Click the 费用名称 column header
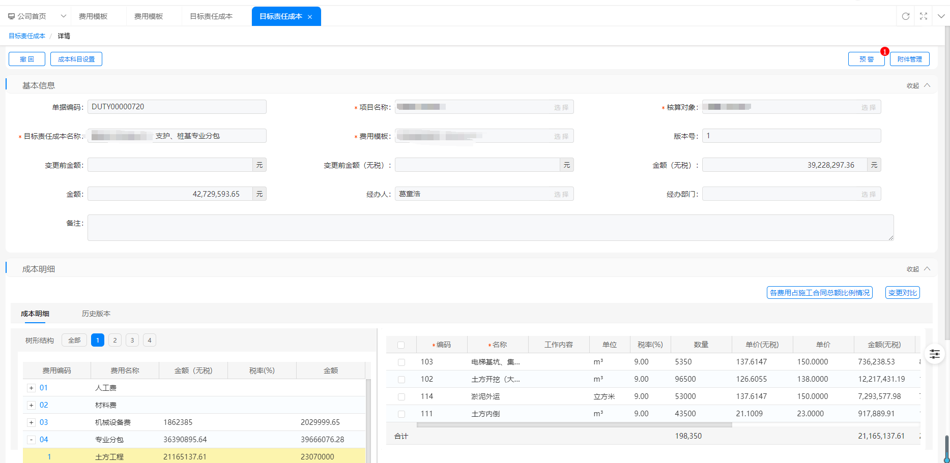Screen dimensions: 950x463 pos(125,371)
